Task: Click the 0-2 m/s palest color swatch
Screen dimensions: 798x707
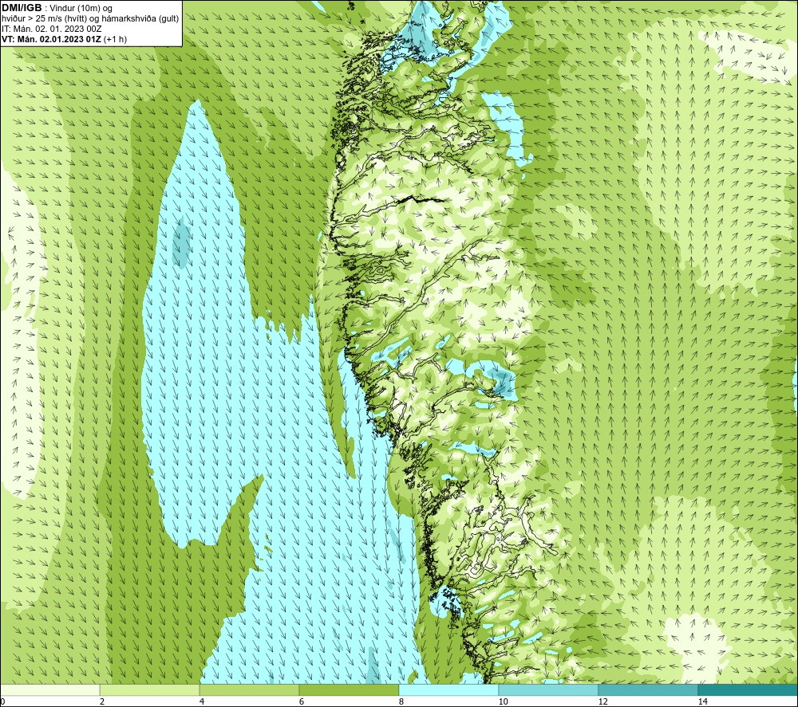Action: 49,689
